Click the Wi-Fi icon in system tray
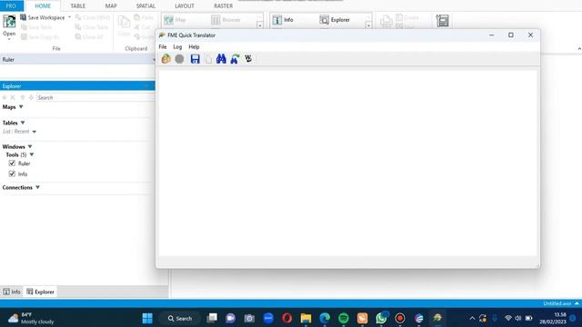 coord(508,318)
